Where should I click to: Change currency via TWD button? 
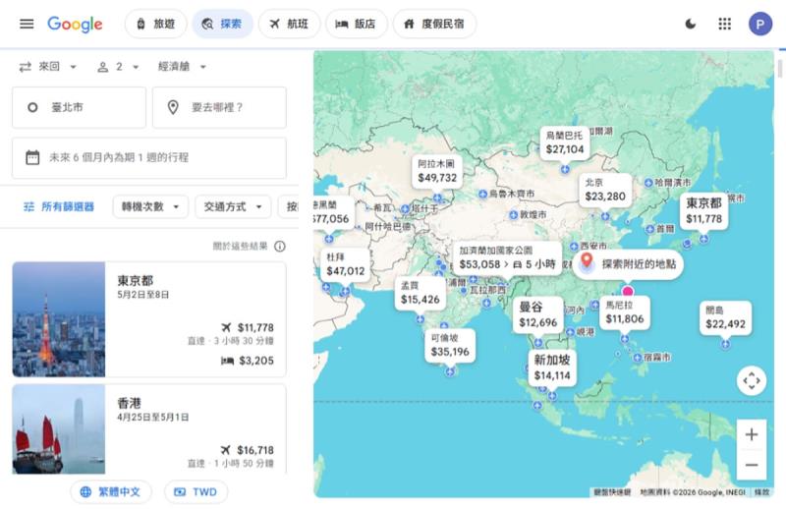tap(196, 492)
